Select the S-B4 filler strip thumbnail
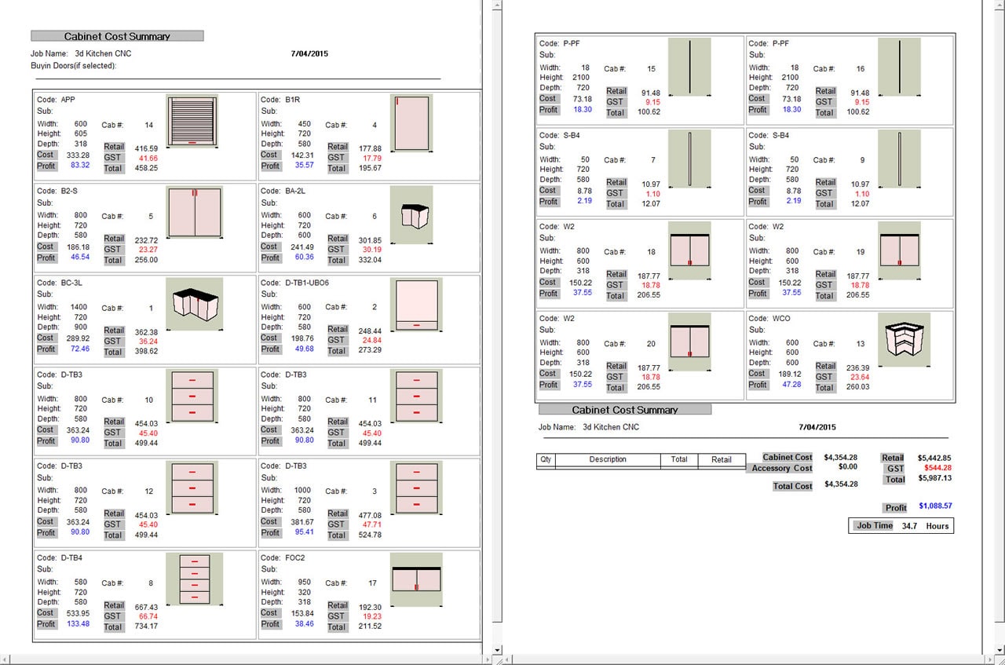 689,159
